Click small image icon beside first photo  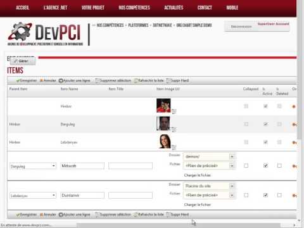[x=174, y=111]
